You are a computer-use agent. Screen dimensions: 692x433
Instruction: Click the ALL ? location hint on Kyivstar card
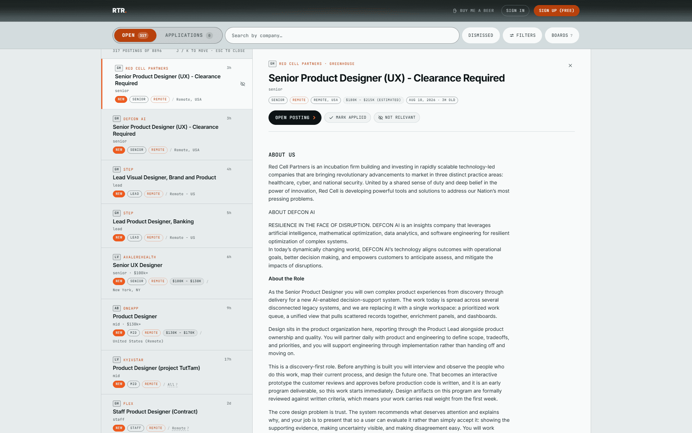172,385
